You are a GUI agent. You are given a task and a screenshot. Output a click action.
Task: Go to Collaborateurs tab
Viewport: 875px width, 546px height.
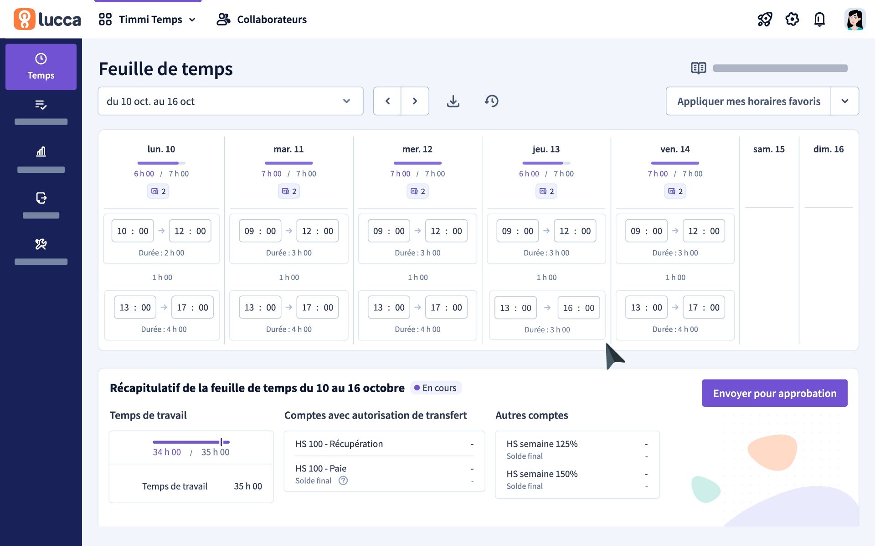[x=262, y=20]
